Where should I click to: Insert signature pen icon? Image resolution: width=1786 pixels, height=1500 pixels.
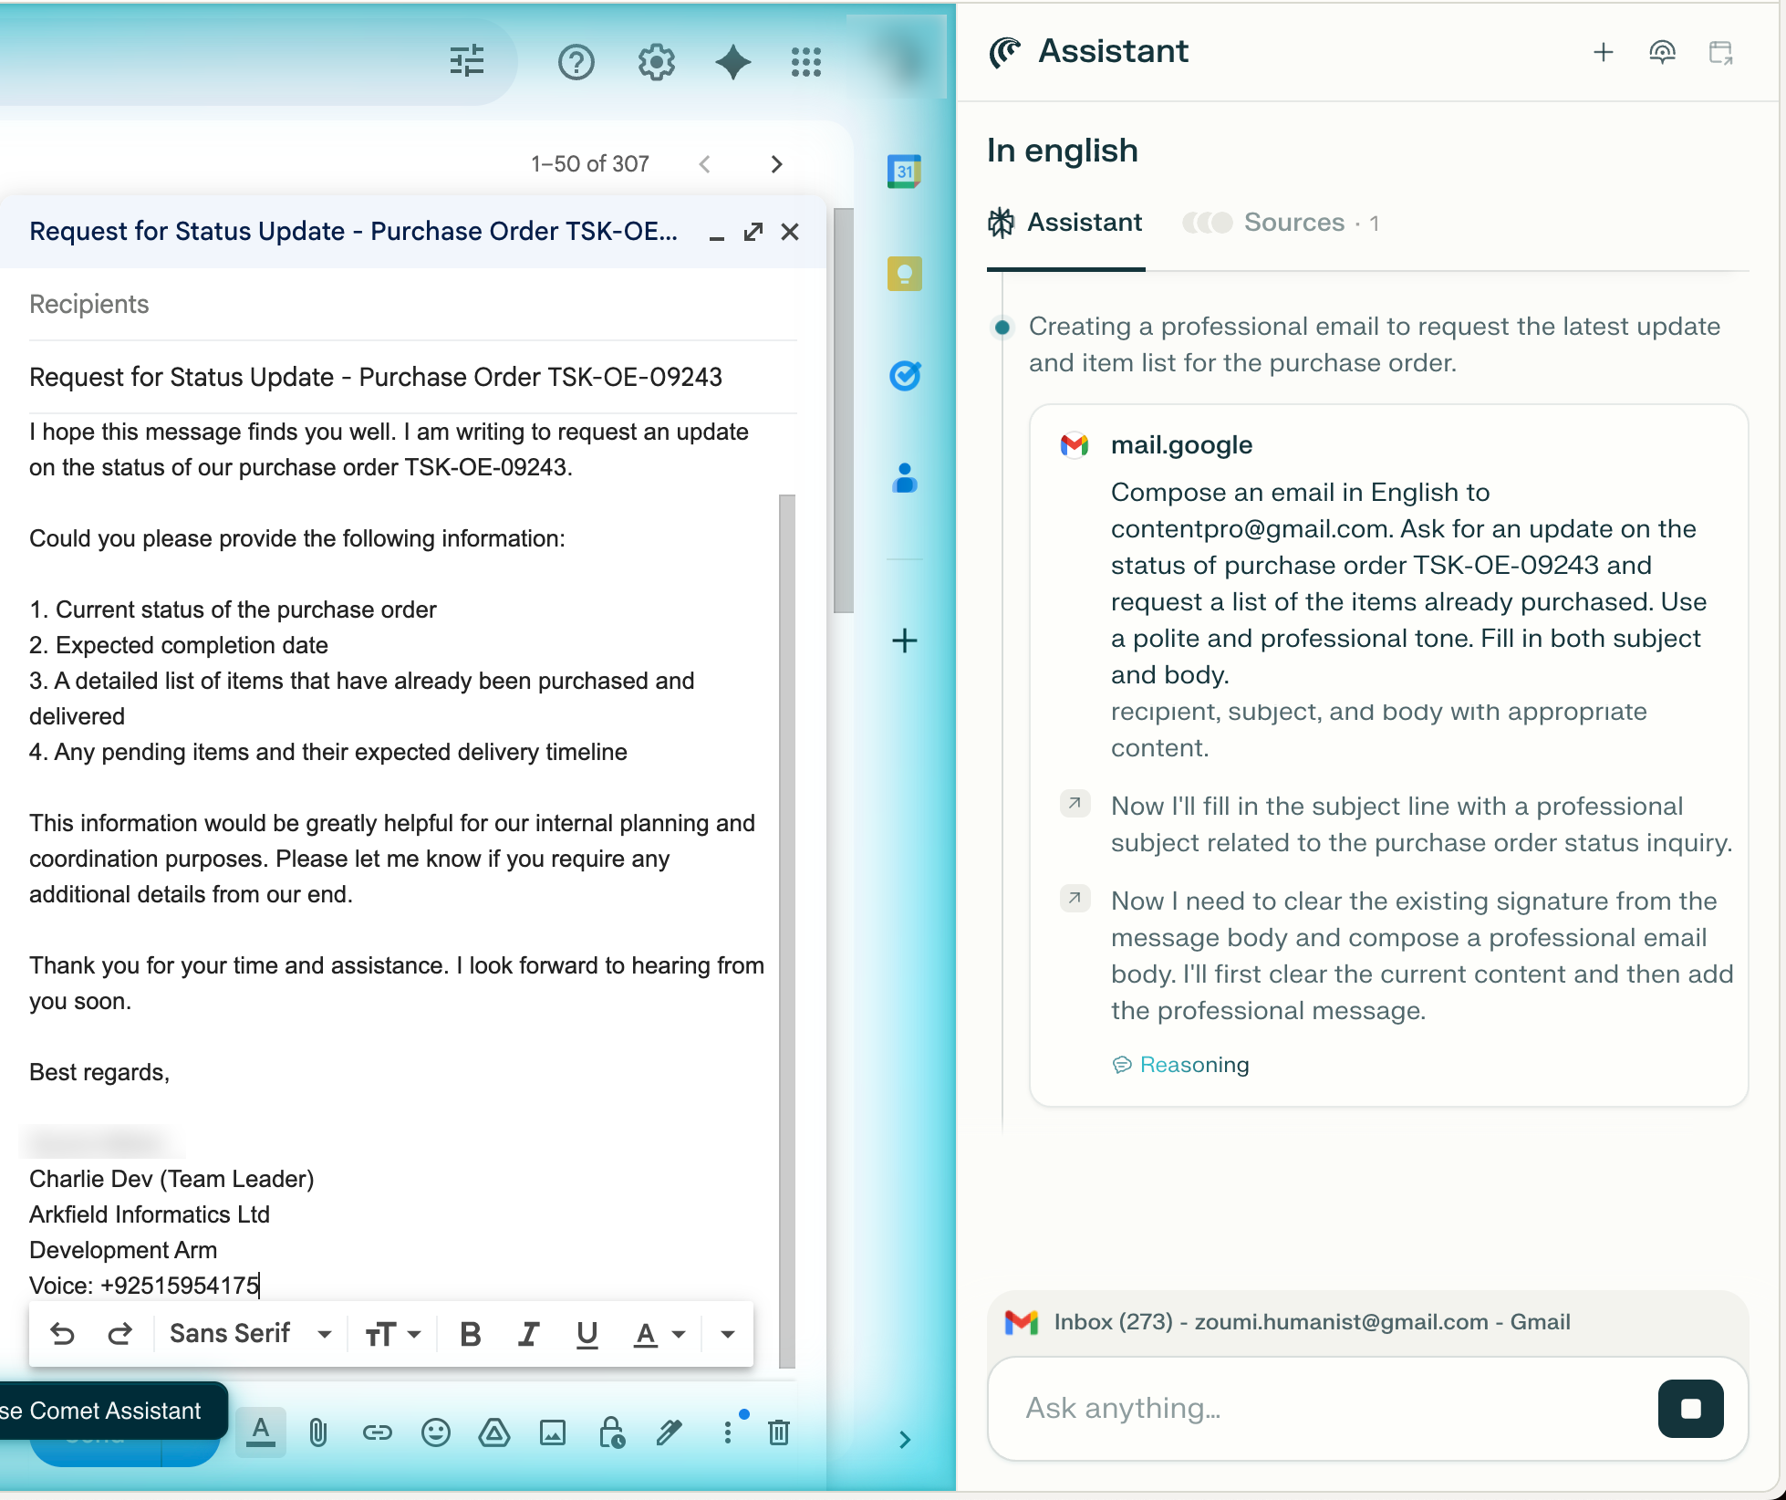point(669,1432)
